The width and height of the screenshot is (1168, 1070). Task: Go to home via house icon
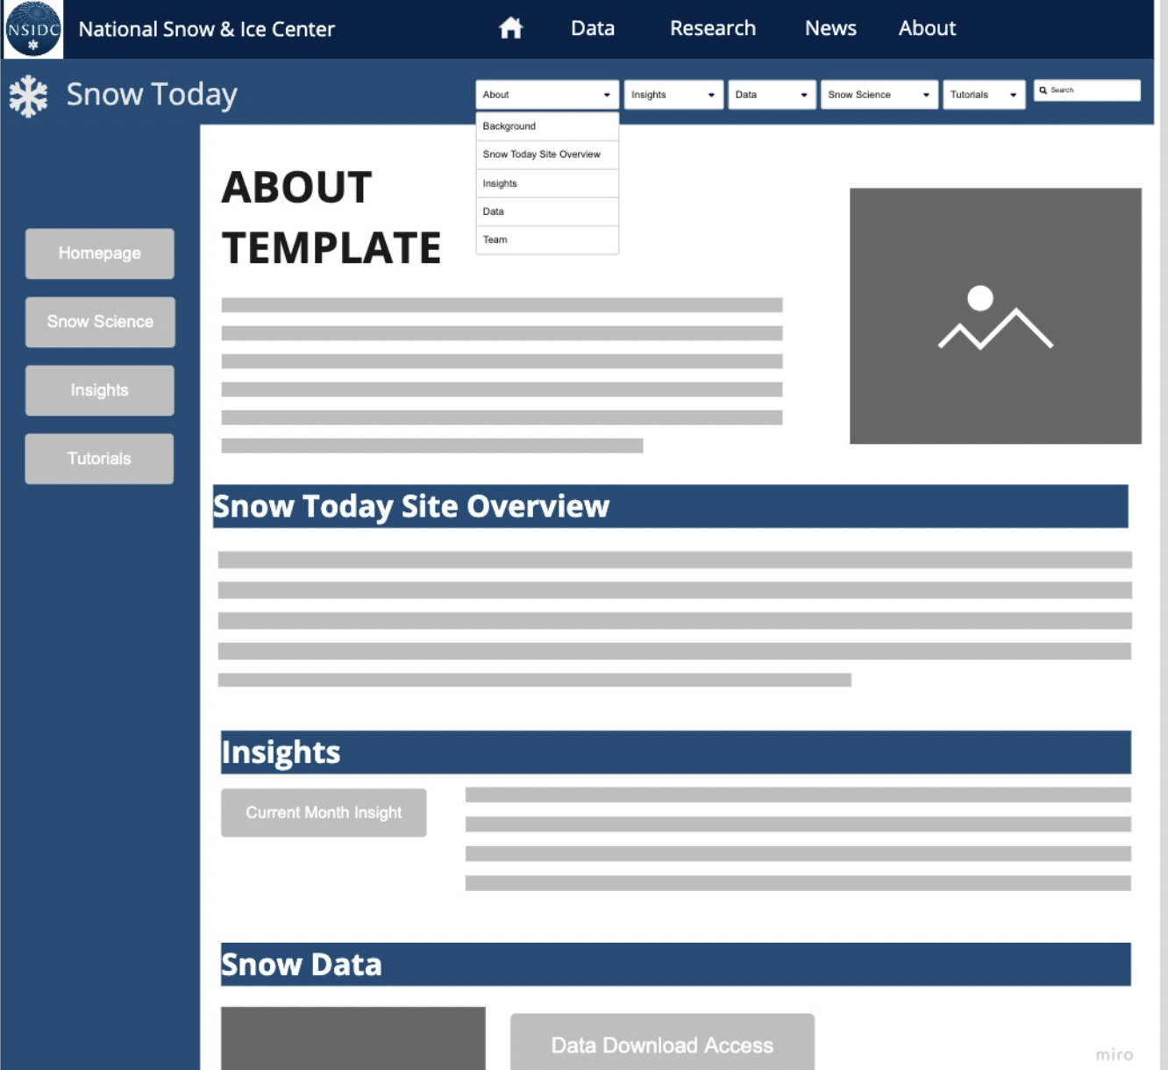pyautogui.click(x=510, y=29)
